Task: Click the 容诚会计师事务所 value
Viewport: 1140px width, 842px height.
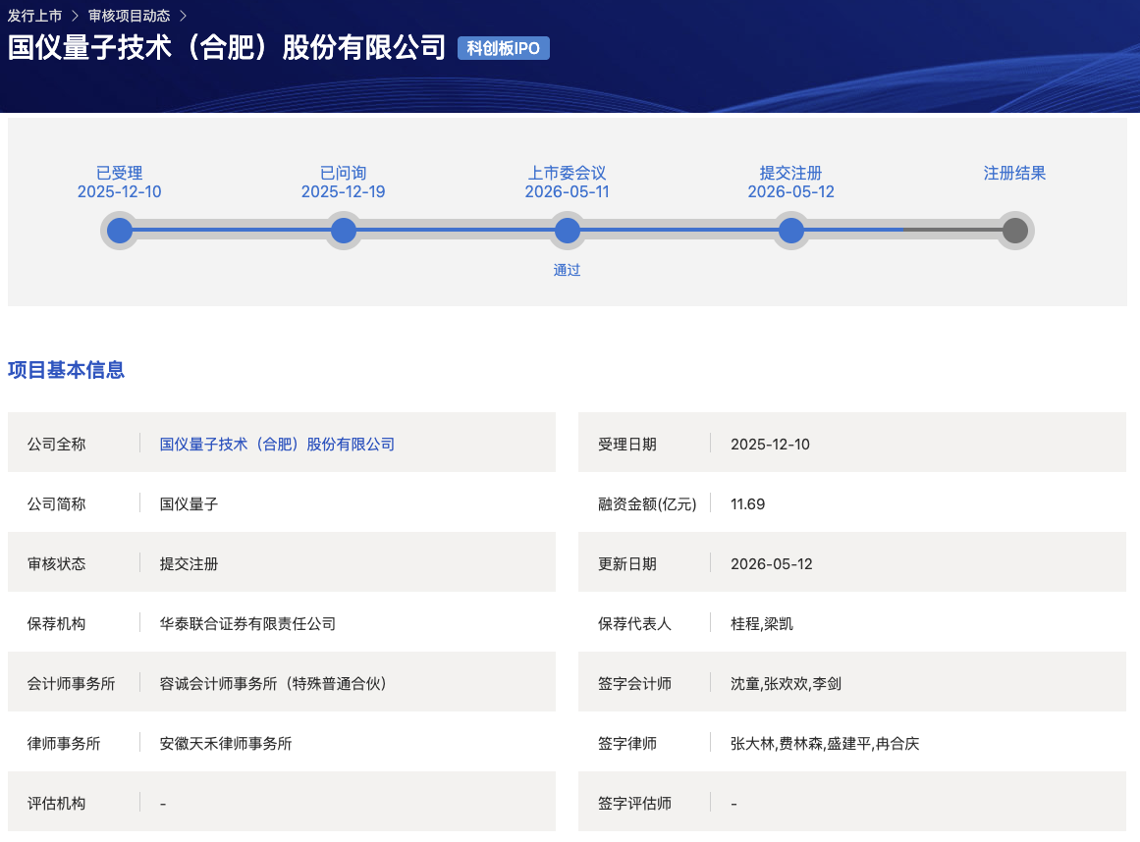Action: [x=273, y=684]
